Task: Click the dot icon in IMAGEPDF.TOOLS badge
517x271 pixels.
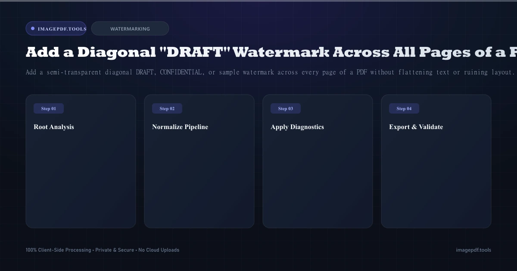Action: click(33, 29)
